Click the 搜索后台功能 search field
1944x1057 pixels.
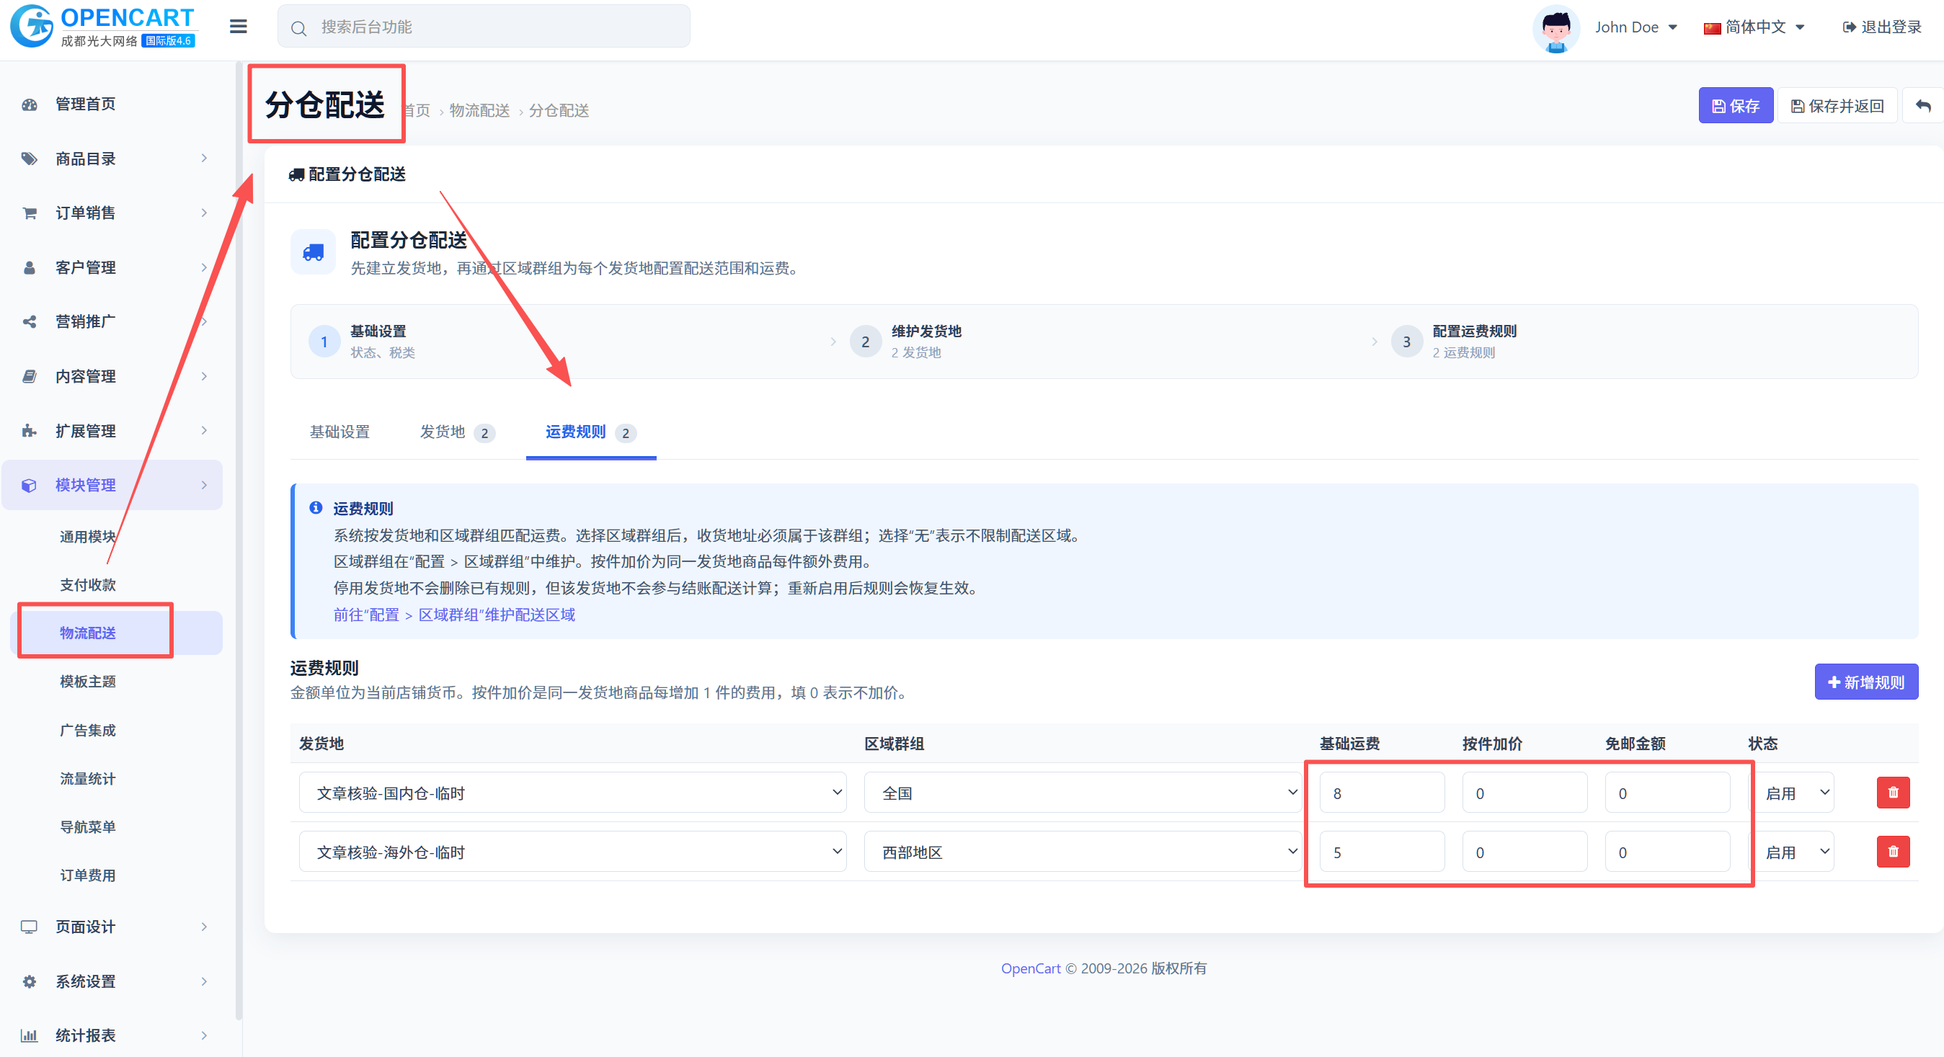coord(484,27)
